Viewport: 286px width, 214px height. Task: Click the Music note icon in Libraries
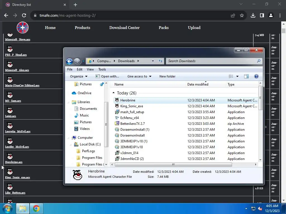[76, 115]
